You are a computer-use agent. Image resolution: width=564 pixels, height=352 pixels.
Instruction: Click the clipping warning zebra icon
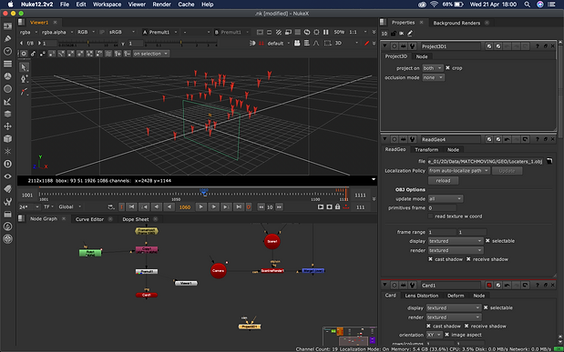point(279,32)
